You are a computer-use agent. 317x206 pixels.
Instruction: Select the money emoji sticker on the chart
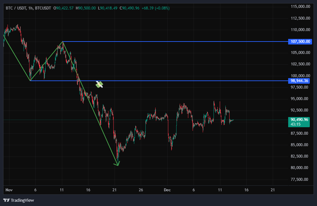tap(99, 84)
